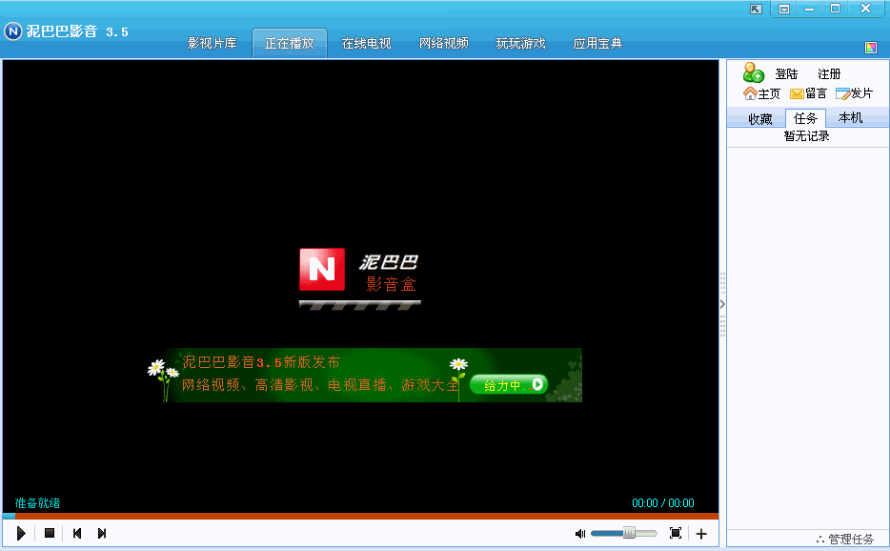Image resolution: width=890 pixels, height=551 pixels.
Task: Click the playback progress bar
Action: pos(360,516)
